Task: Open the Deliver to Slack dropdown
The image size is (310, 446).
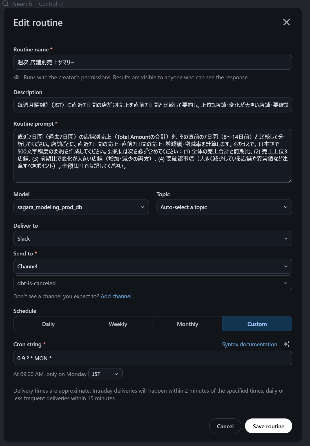Action: click(153, 239)
